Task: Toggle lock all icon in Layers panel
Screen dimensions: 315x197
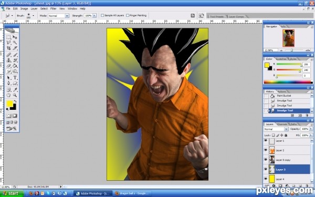Action: 286,136
